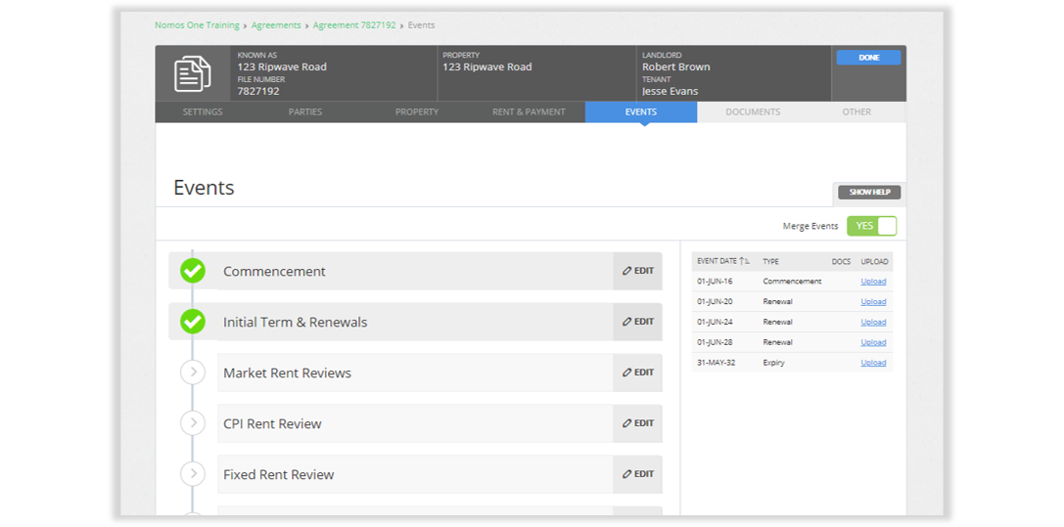Click the Commencement event row title
This screenshot has width=1064, height=527.
[274, 271]
